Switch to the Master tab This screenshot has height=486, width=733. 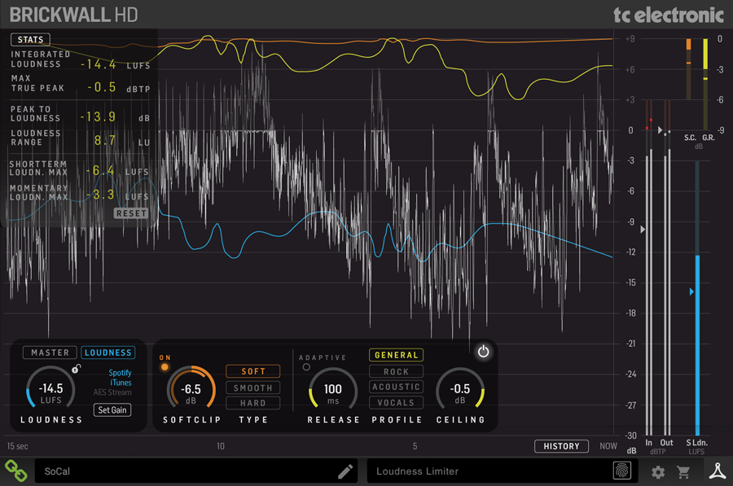click(x=50, y=352)
